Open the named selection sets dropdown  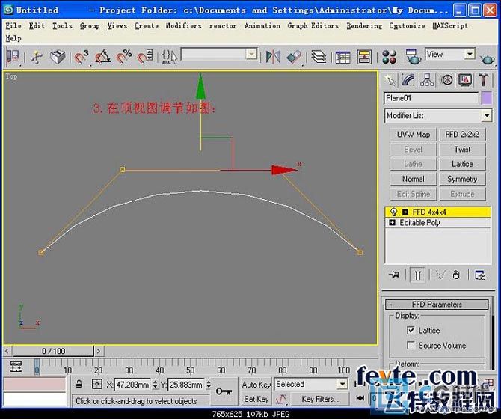coord(251,54)
